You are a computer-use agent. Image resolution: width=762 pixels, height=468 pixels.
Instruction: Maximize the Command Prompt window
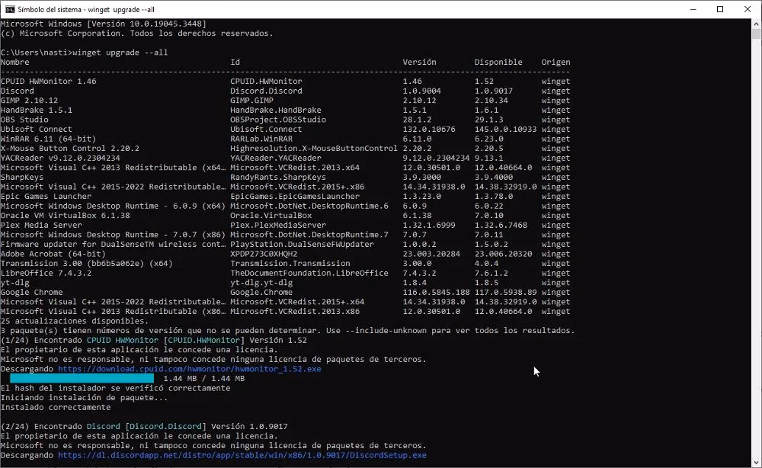coord(719,9)
